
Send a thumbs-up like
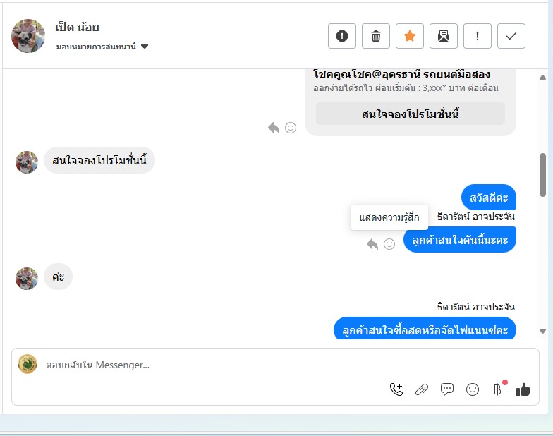tap(523, 389)
